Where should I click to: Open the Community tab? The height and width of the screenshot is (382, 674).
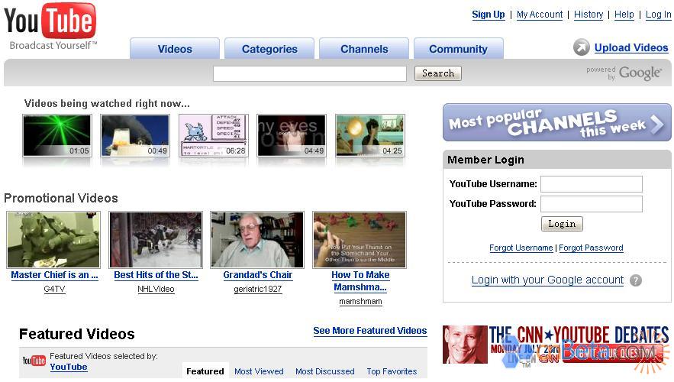[458, 49]
